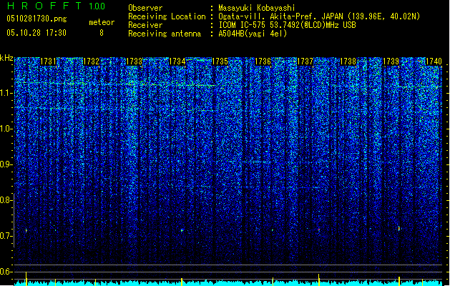Click the HROFFT 1.0.0 title text
450x286 pixels.
coord(57,6)
